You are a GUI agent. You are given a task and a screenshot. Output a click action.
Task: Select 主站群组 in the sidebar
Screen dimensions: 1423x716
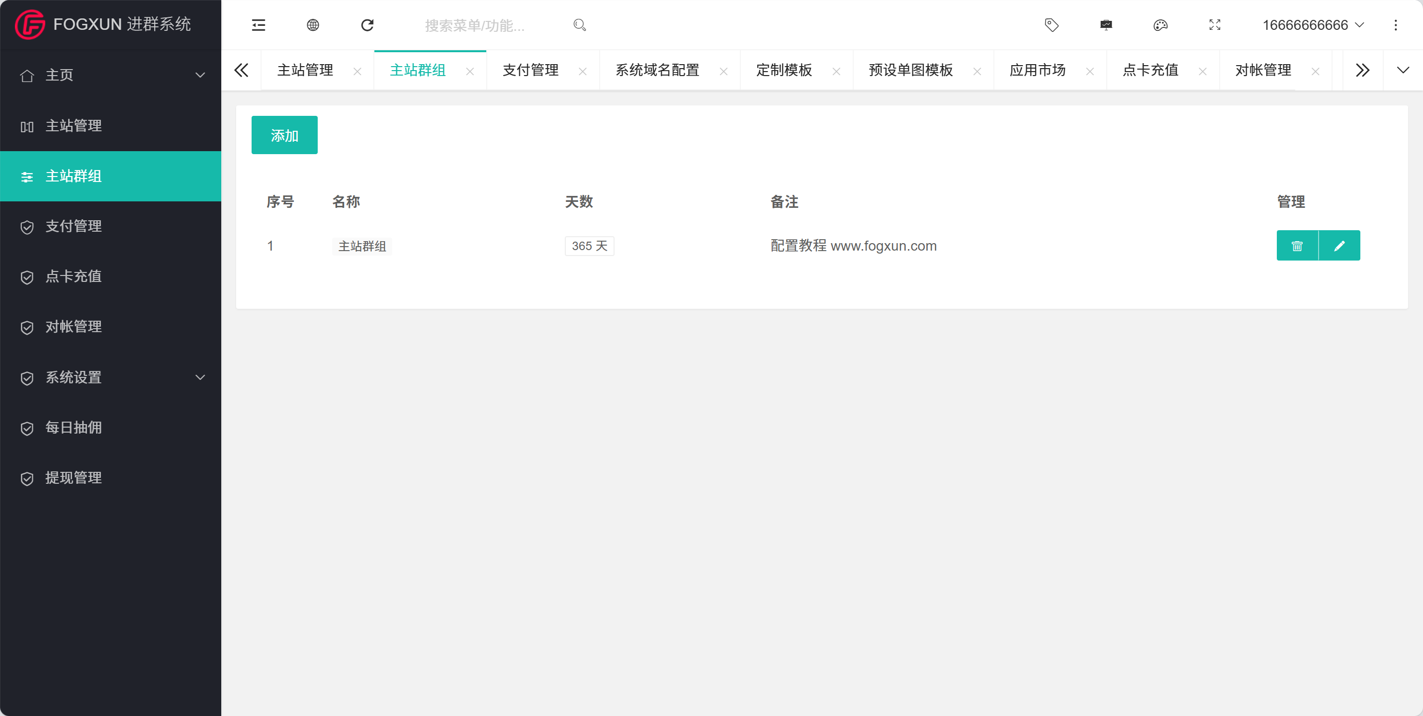110,176
